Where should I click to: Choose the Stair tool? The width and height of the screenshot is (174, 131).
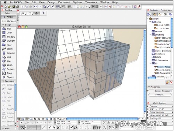tap(9, 61)
